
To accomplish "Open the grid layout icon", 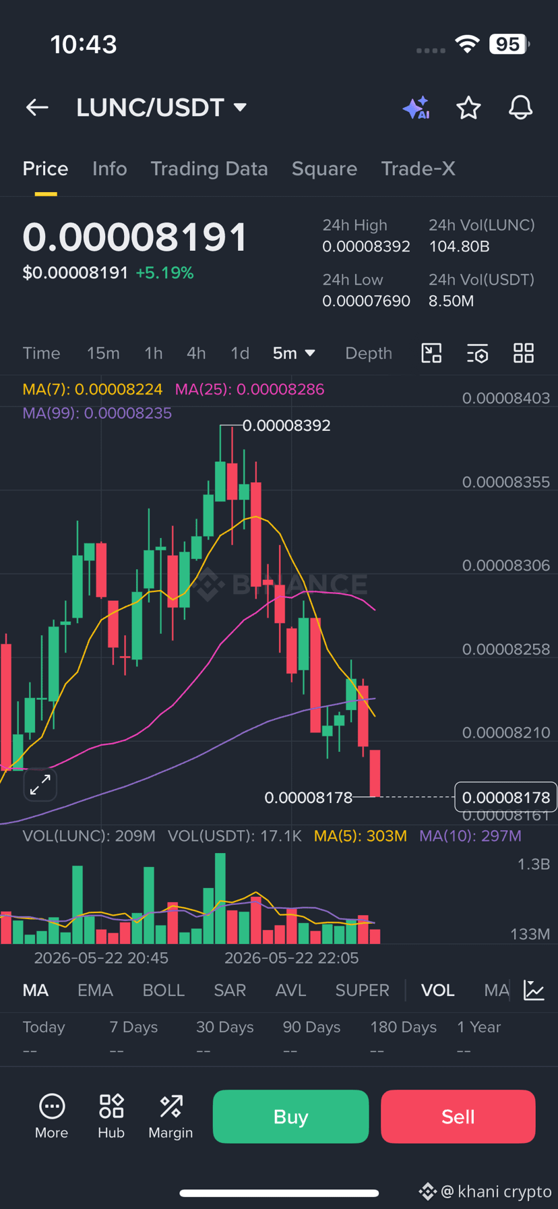I will tap(524, 353).
